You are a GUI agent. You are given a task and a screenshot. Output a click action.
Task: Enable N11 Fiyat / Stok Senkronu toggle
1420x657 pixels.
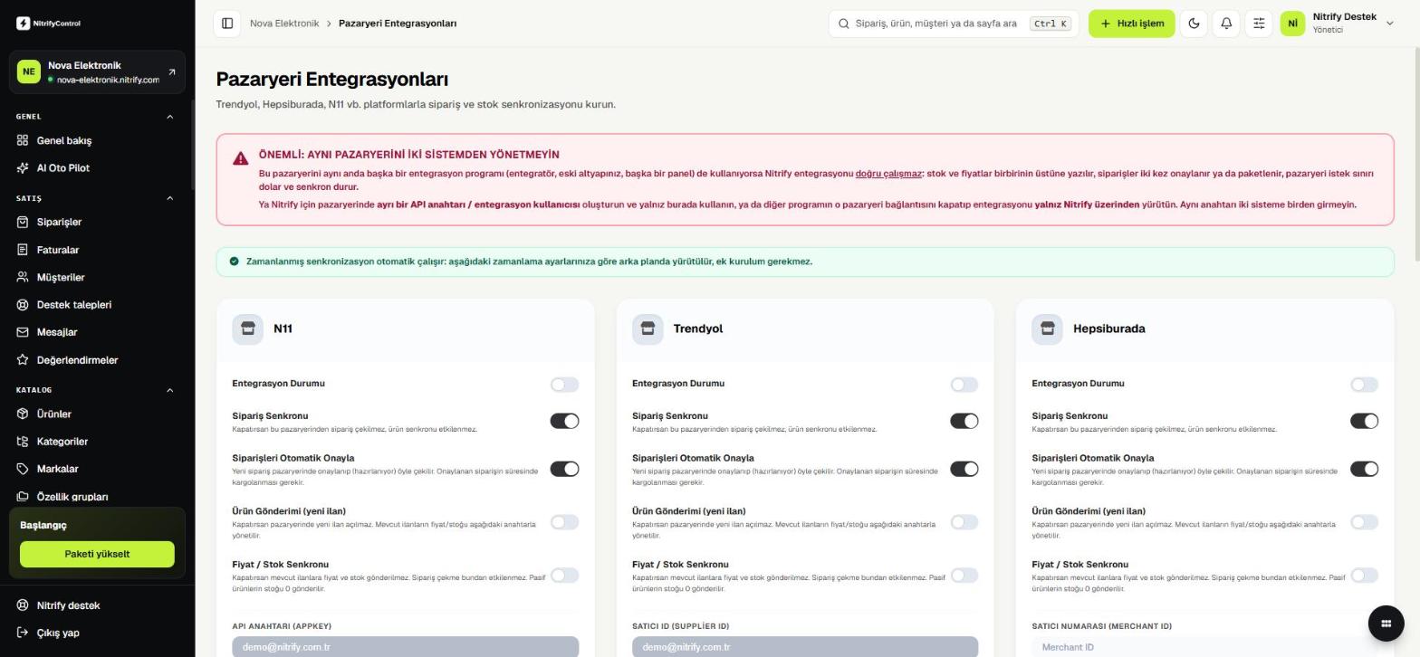tap(564, 576)
